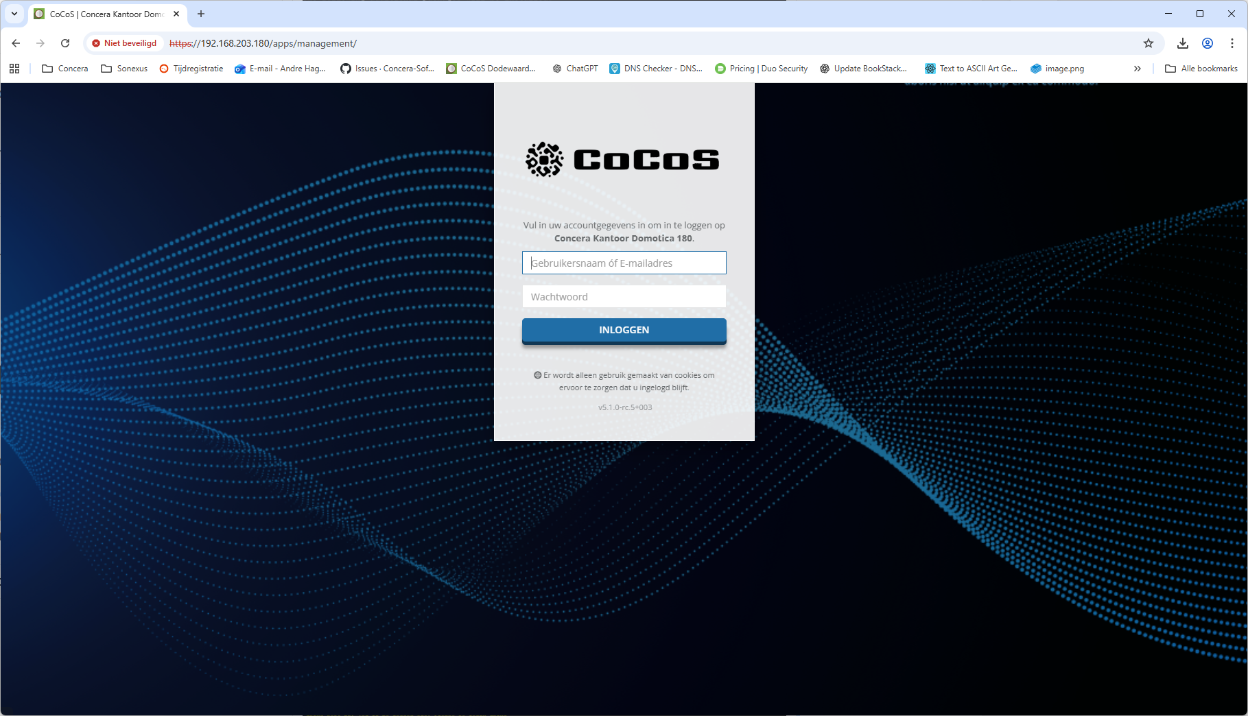1248x716 pixels.
Task: Open the DNS Checker bookmark
Action: (x=656, y=69)
